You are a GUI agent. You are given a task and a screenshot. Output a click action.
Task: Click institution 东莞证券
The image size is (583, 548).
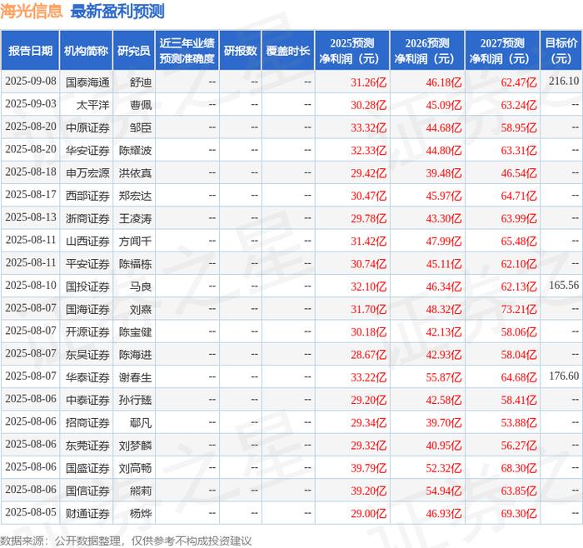[x=87, y=445]
